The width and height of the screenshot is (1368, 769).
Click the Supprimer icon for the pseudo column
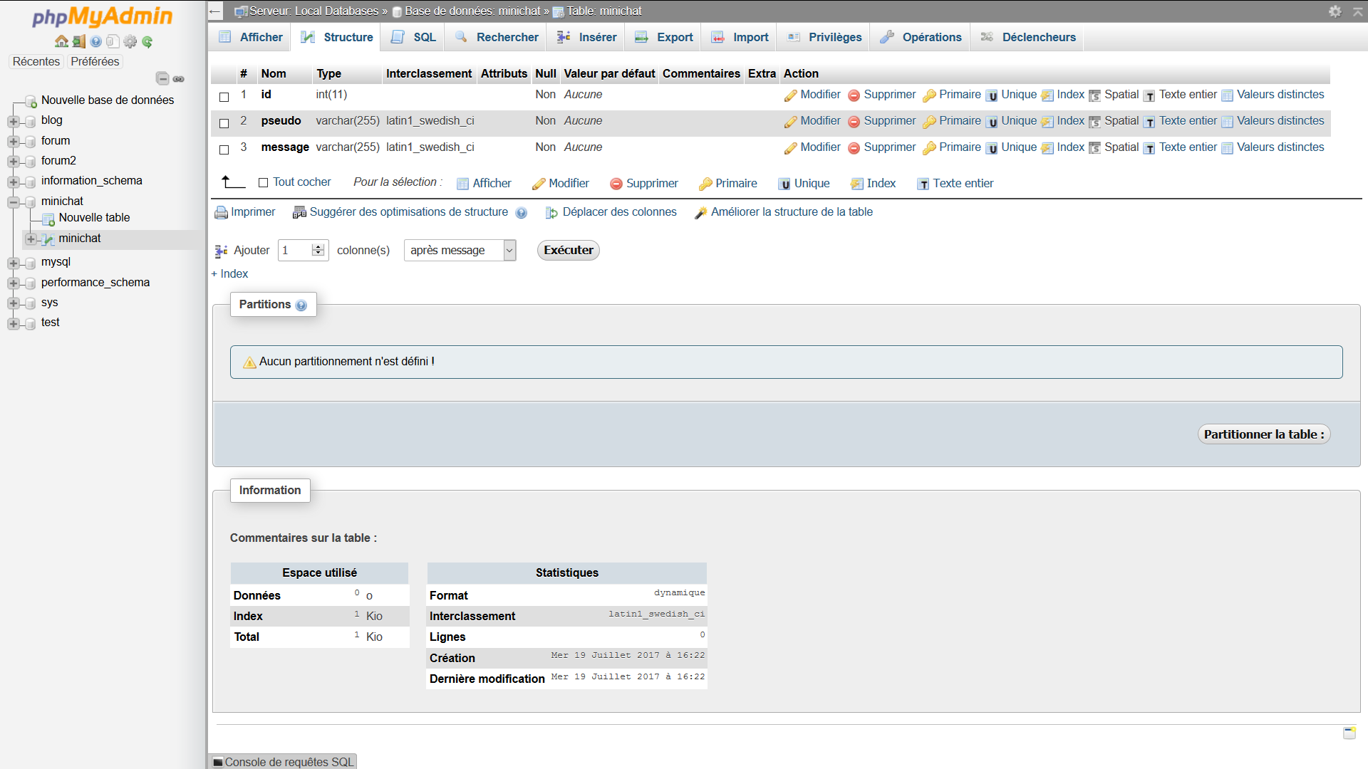854,122
